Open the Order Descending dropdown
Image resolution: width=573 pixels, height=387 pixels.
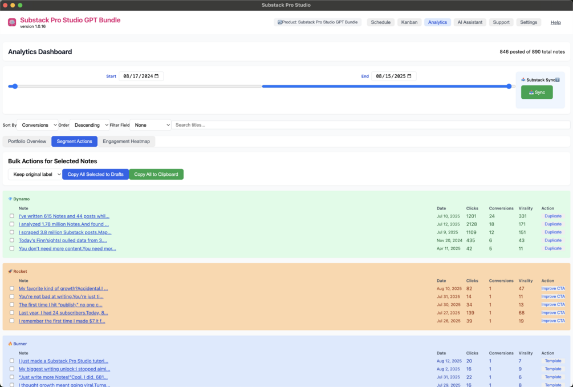pos(90,125)
